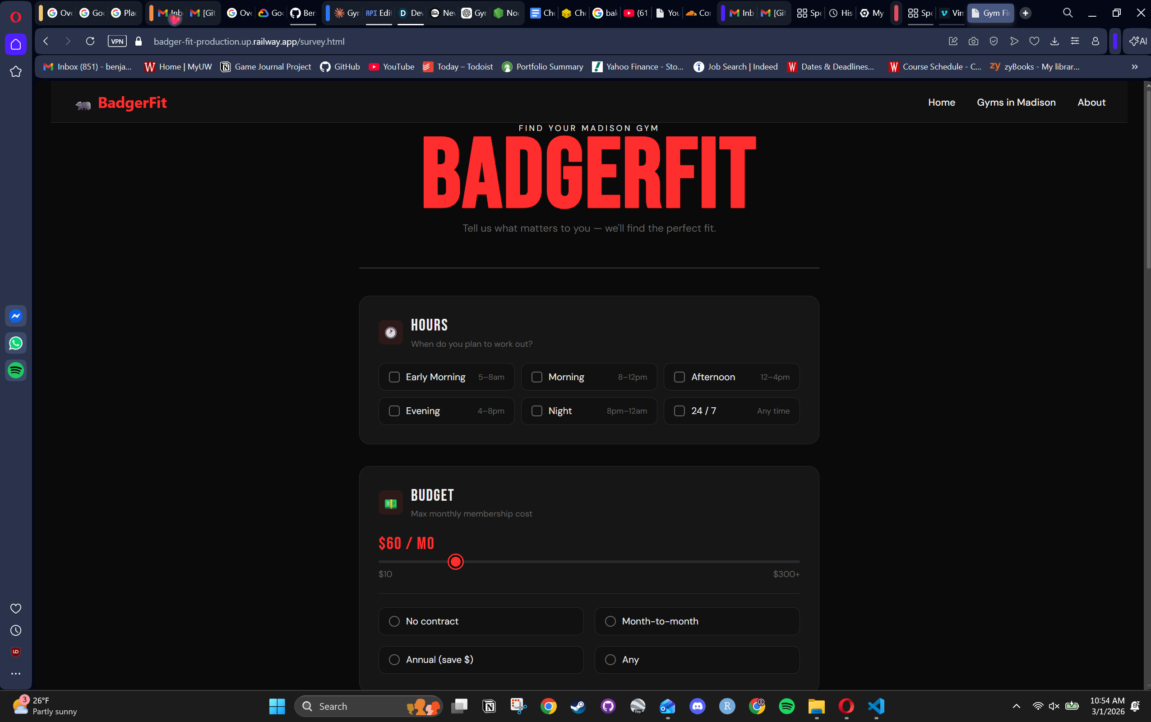Open WhatsApp from the sidebar

coord(16,343)
